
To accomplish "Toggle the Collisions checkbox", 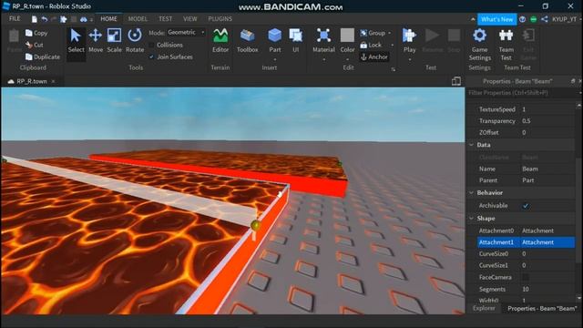I will point(151,45).
